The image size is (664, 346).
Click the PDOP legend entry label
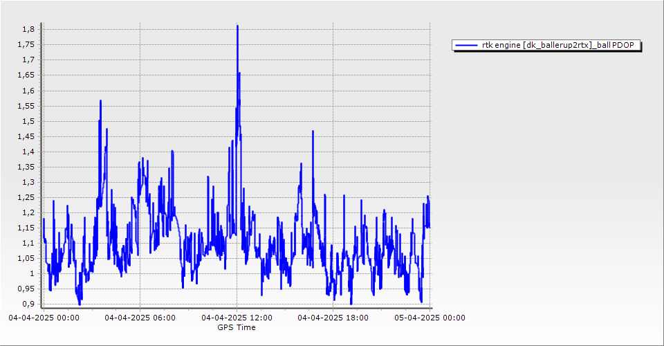[x=557, y=45]
